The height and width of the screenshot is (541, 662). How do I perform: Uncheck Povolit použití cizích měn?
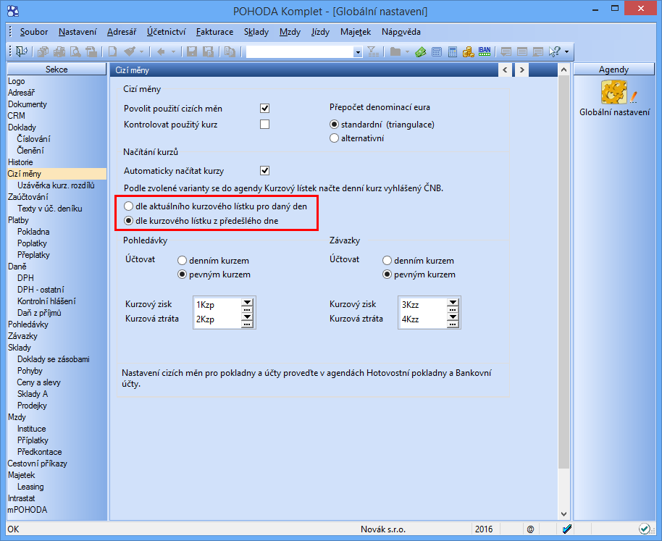tap(264, 109)
